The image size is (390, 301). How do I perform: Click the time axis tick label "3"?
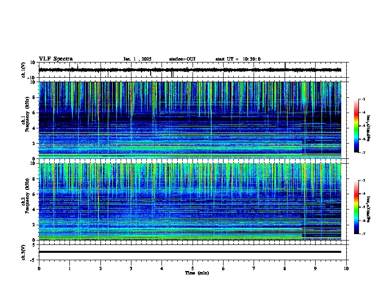click(x=131, y=269)
